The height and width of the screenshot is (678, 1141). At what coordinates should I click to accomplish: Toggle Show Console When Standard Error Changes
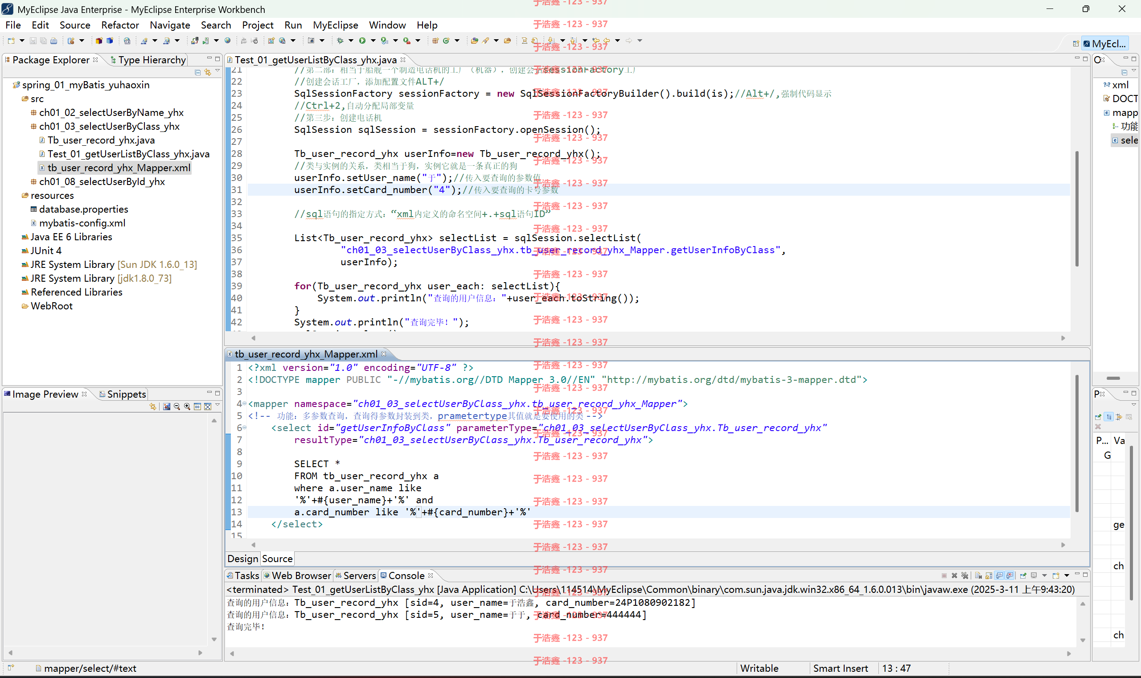pyautogui.click(x=1010, y=575)
